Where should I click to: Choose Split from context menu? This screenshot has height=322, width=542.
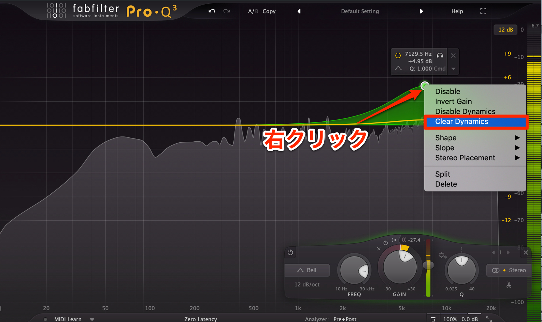(475, 174)
